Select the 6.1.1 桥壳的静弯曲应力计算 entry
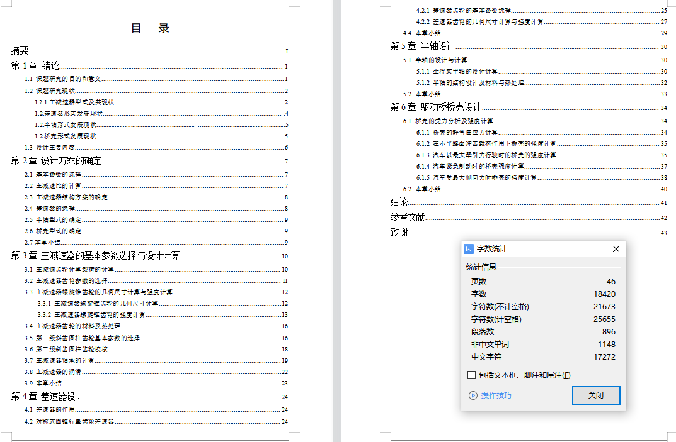This screenshot has height=442, width=676. pos(457,133)
